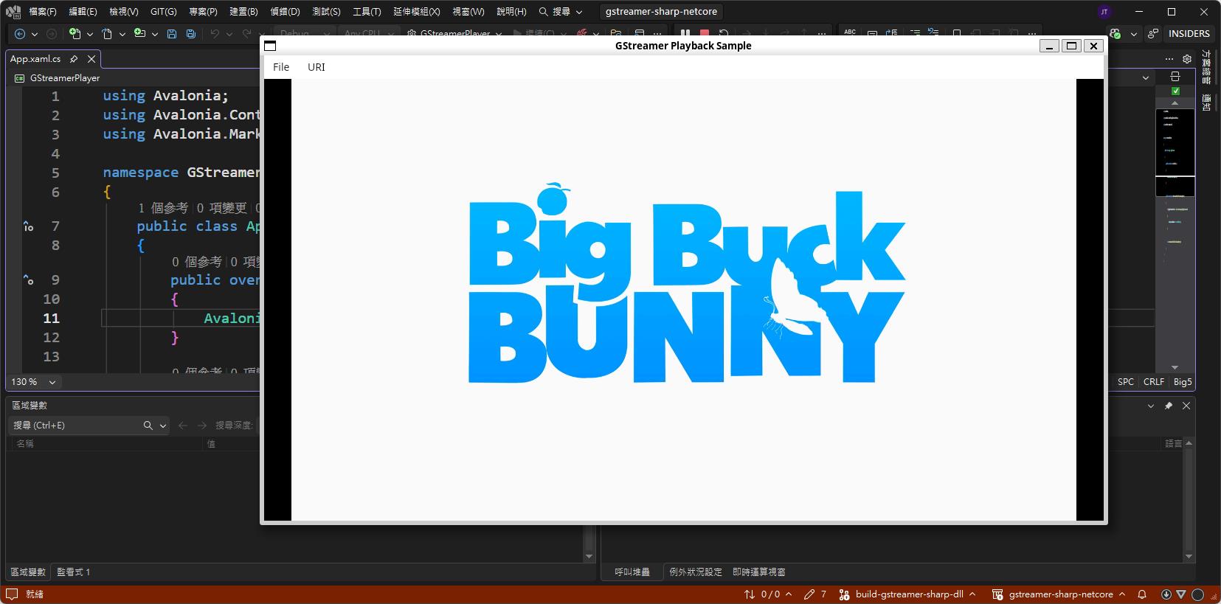Viewport: 1221px width, 604px height.
Task: Toggle the CRLF line ending indicator
Action: click(x=1153, y=382)
